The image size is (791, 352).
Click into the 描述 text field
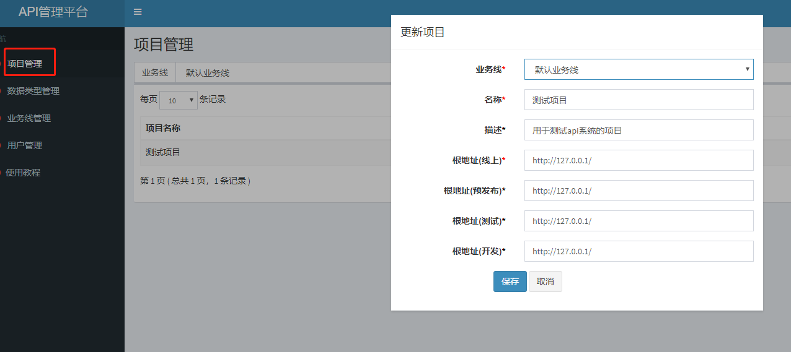639,130
